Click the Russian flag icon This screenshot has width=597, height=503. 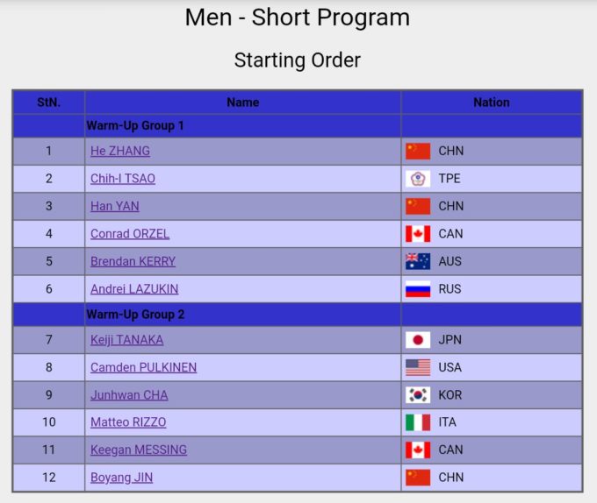(418, 289)
